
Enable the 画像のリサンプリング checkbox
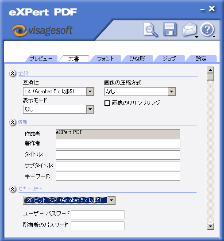pos(107,103)
